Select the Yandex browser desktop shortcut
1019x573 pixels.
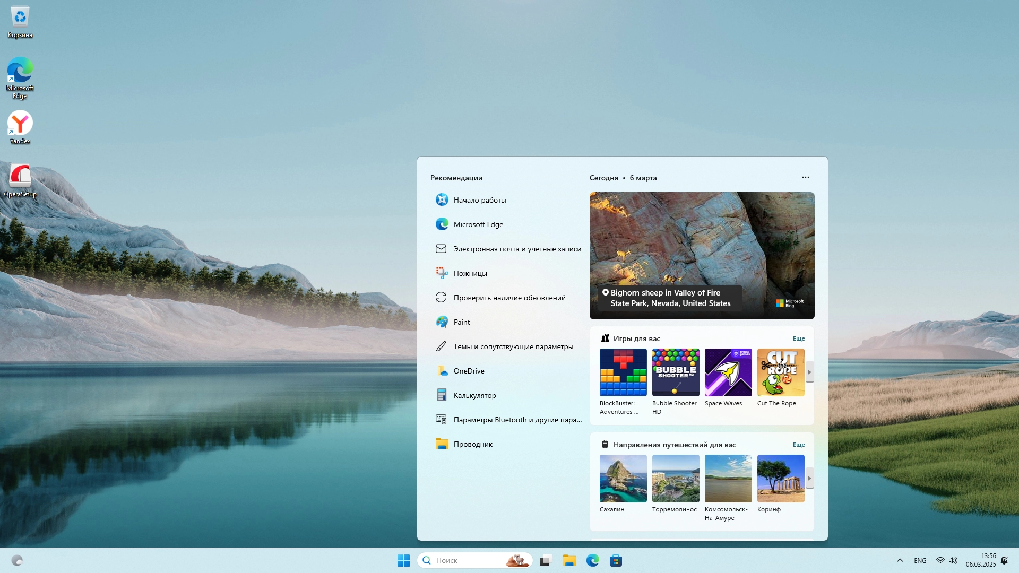pyautogui.click(x=20, y=126)
